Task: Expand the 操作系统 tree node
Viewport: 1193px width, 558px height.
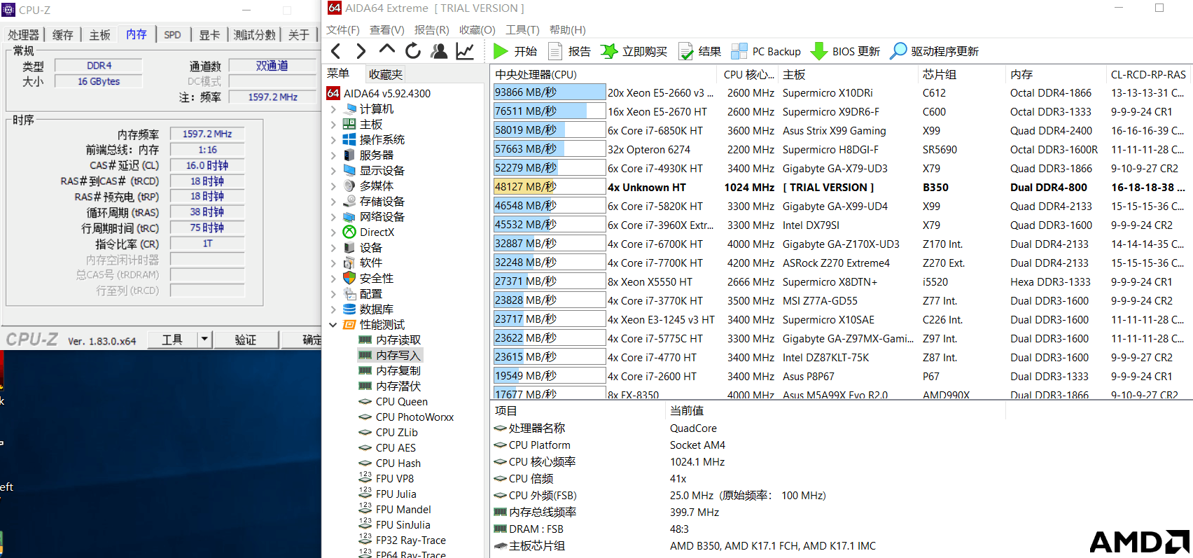Action: click(333, 140)
